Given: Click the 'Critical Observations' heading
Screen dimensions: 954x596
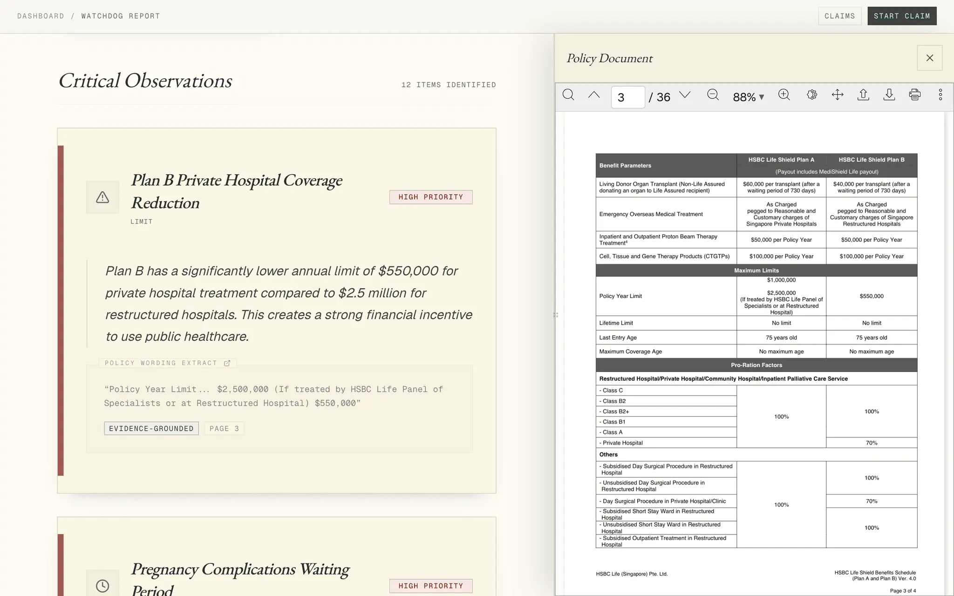Looking at the screenshot, I should [145, 81].
